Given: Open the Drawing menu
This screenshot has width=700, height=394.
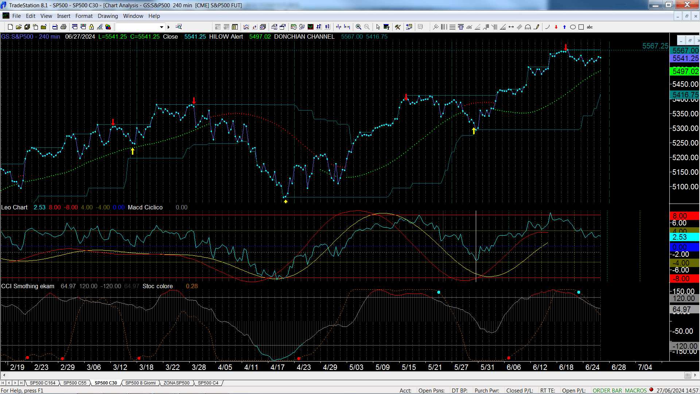Looking at the screenshot, I should coord(108,16).
